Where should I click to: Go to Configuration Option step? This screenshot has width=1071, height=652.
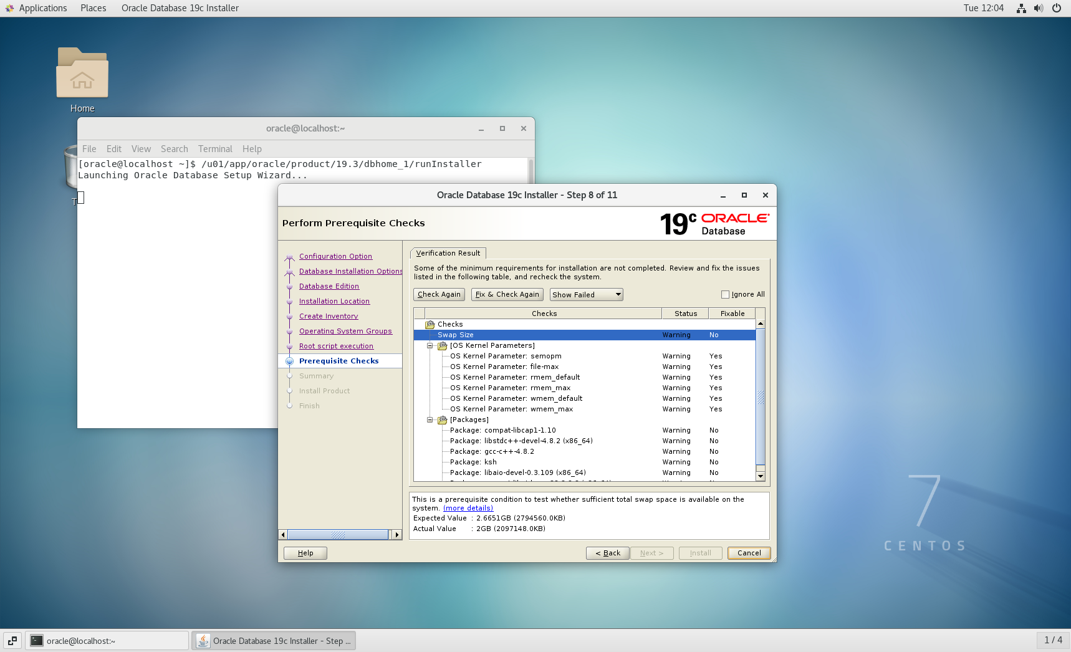335,256
